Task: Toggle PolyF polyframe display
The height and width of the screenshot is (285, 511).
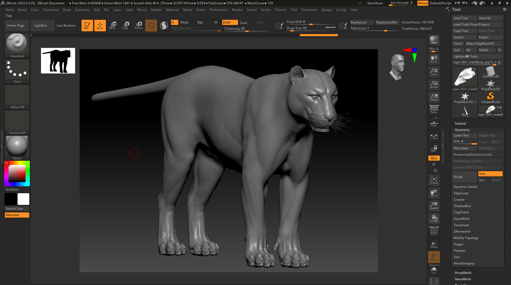Action: tap(434, 231)
